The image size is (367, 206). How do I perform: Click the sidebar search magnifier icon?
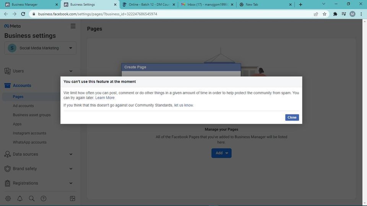click(x=32, y=198)
